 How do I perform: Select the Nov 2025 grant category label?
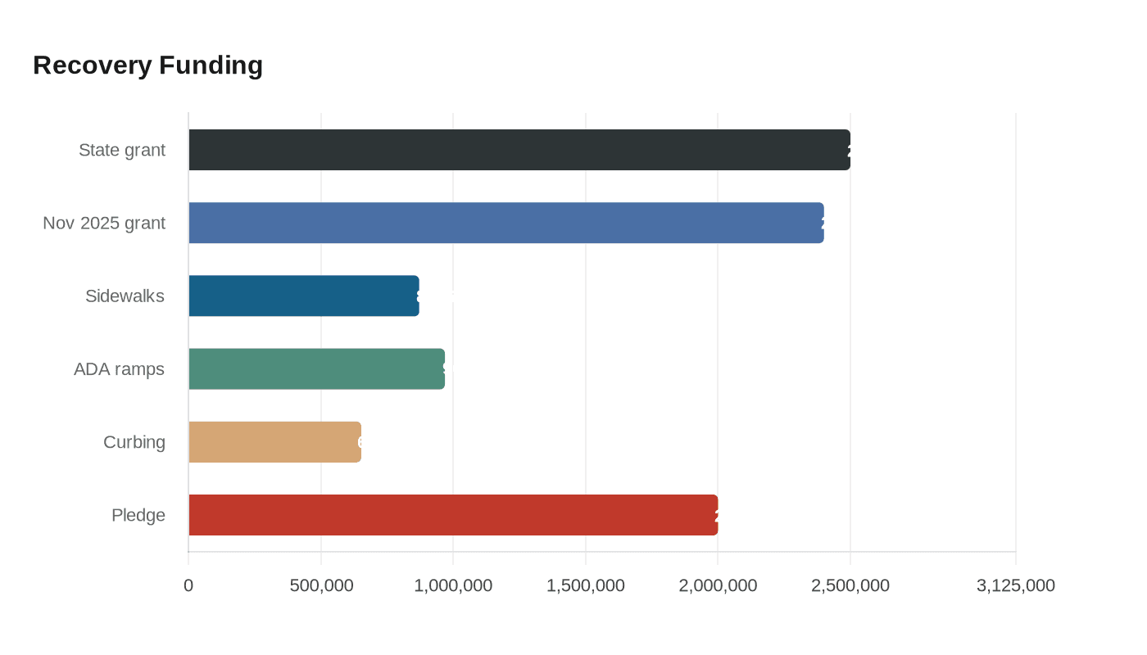(x=104, y=223)
